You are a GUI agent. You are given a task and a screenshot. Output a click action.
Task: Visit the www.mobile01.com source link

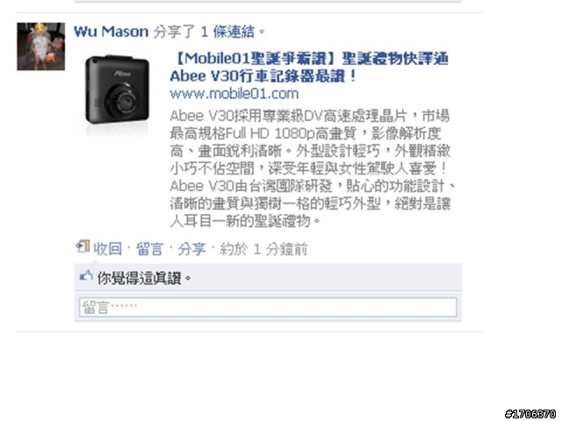pyautogui.click(x=234, y=94)
